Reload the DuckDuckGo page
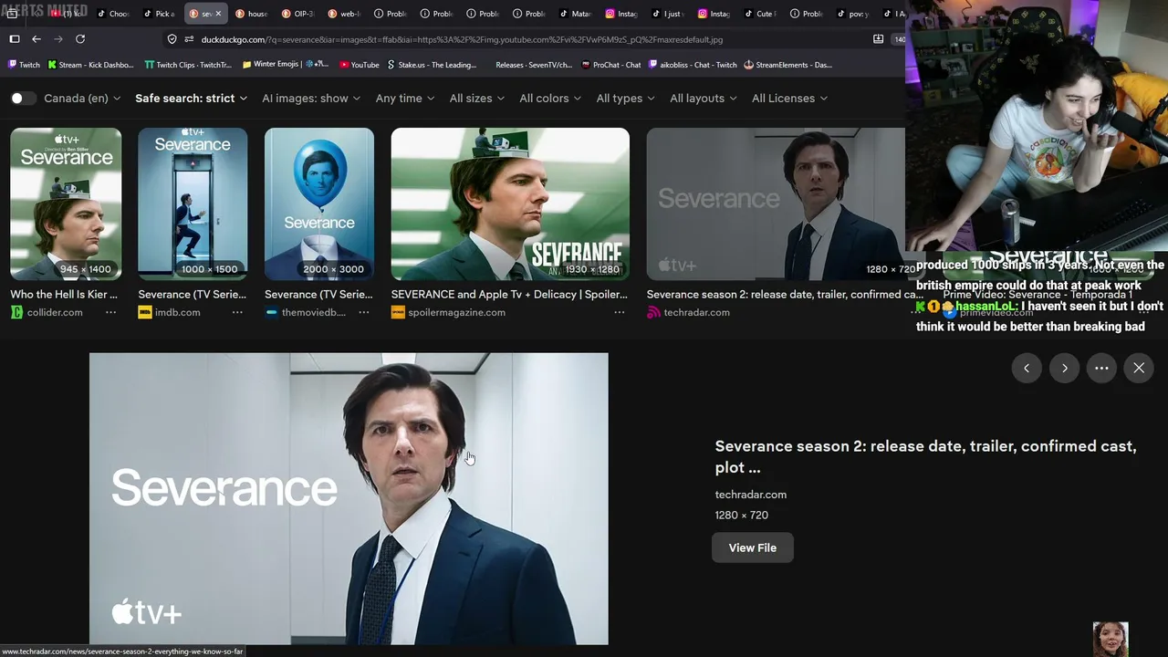1168x657 pixels. 80,39
